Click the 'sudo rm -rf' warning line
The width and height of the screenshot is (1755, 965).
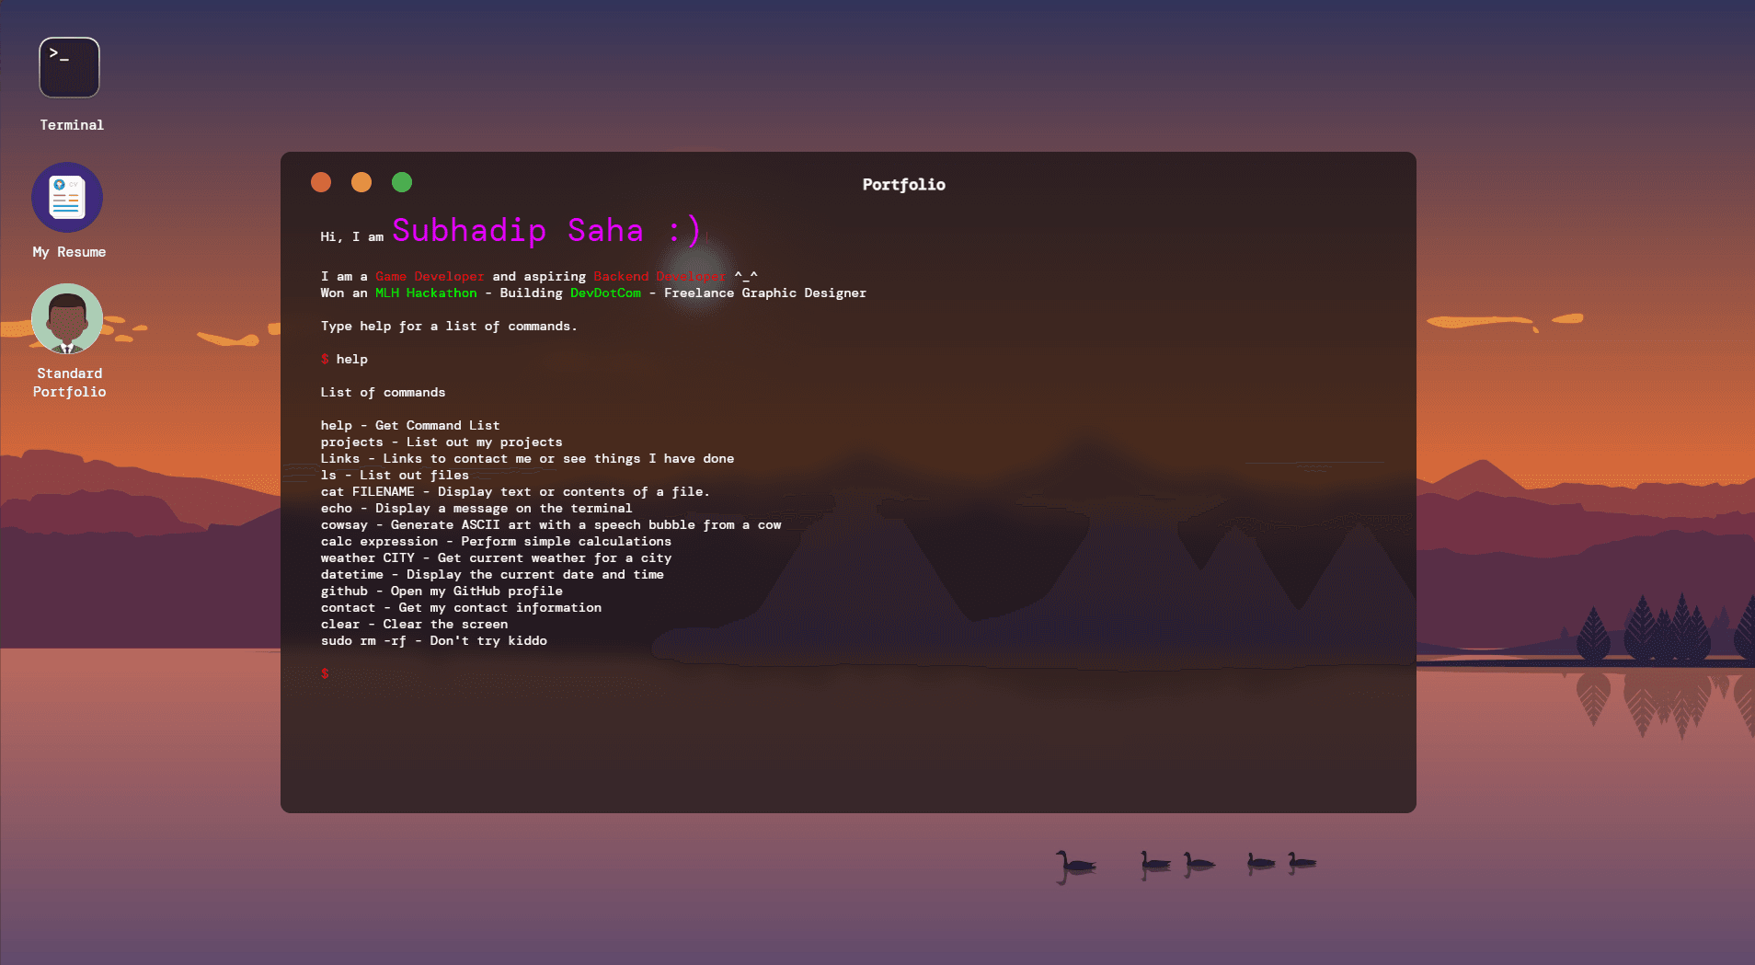(x=434, y=640)
